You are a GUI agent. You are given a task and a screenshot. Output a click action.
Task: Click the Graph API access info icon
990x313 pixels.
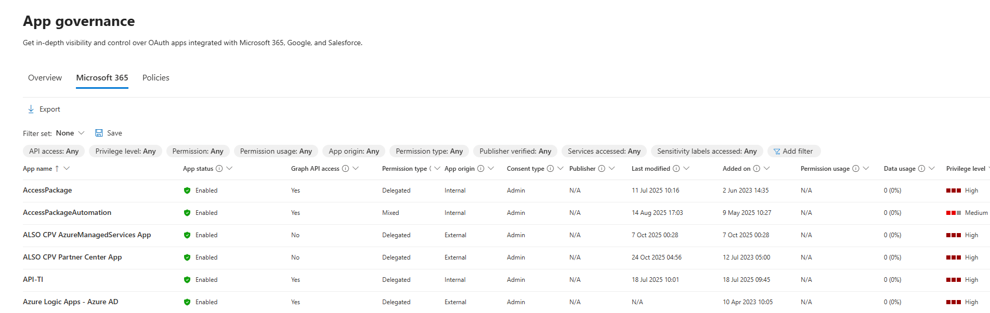coord(345,169)
